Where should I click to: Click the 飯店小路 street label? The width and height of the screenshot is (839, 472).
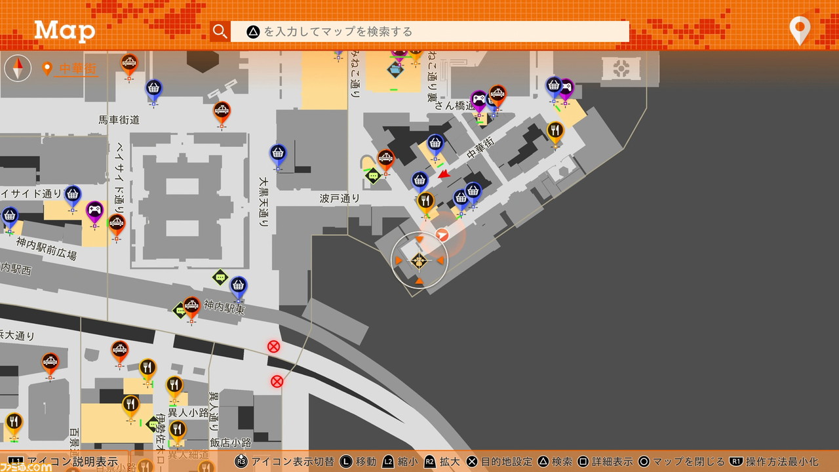click(231, 442)
